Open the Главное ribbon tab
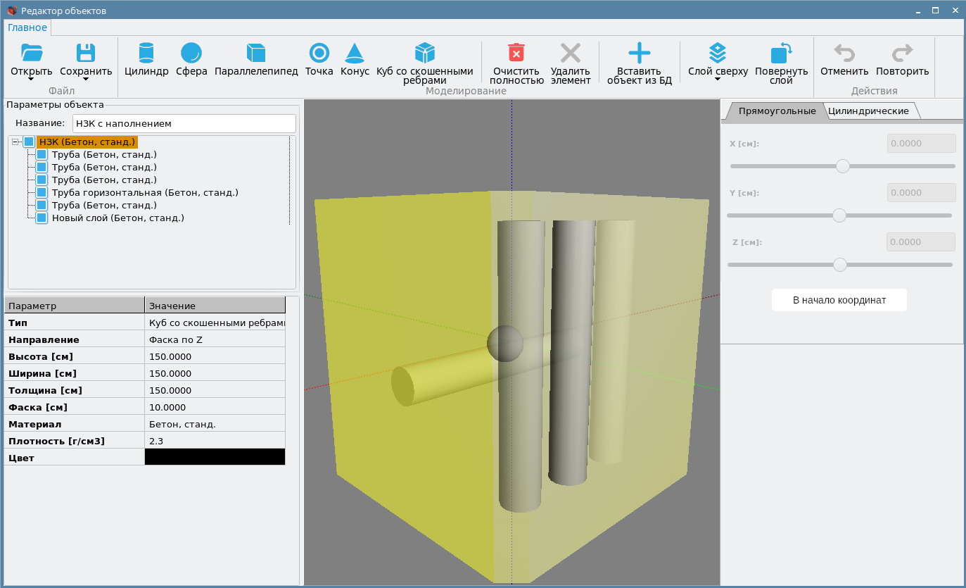This screenshot has height=588, width=966. (27, 27)
